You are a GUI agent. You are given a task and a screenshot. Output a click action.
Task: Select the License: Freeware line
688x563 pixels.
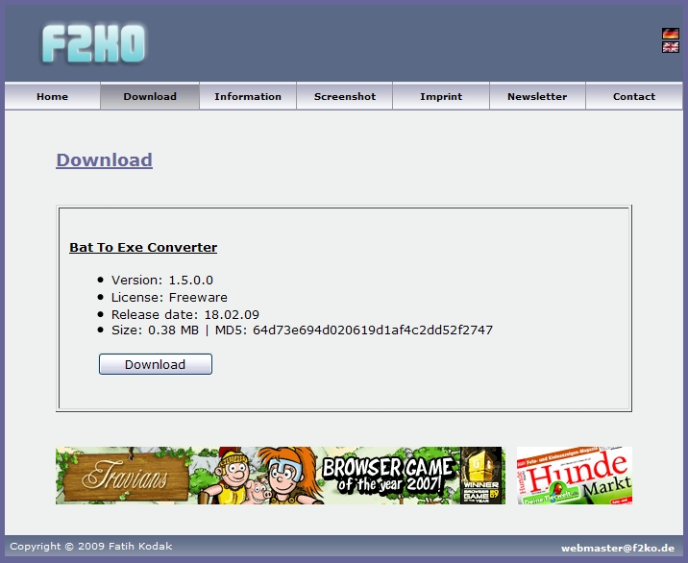[x=169, y=298]
